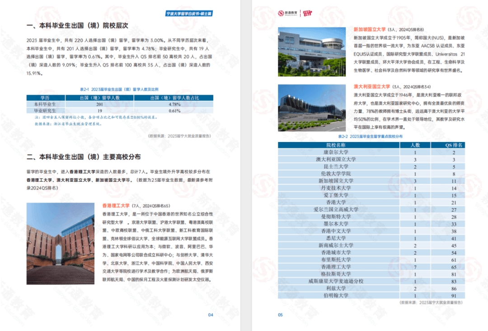Click the label (3人, 2024QS排名34)
488x331 pixels.
(412, 87)
